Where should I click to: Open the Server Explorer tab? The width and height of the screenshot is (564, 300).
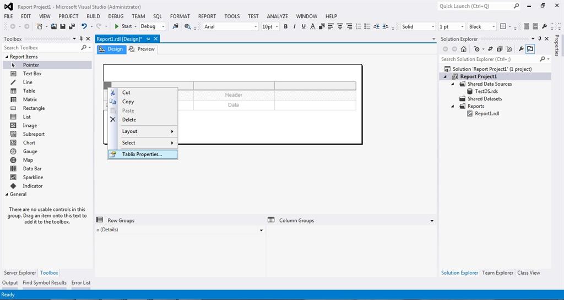pyautogui.click(x=20, y=273)
